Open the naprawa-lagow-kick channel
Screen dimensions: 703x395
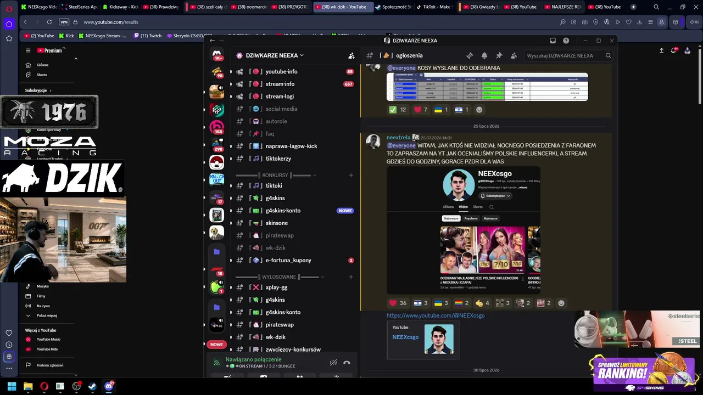292,146
